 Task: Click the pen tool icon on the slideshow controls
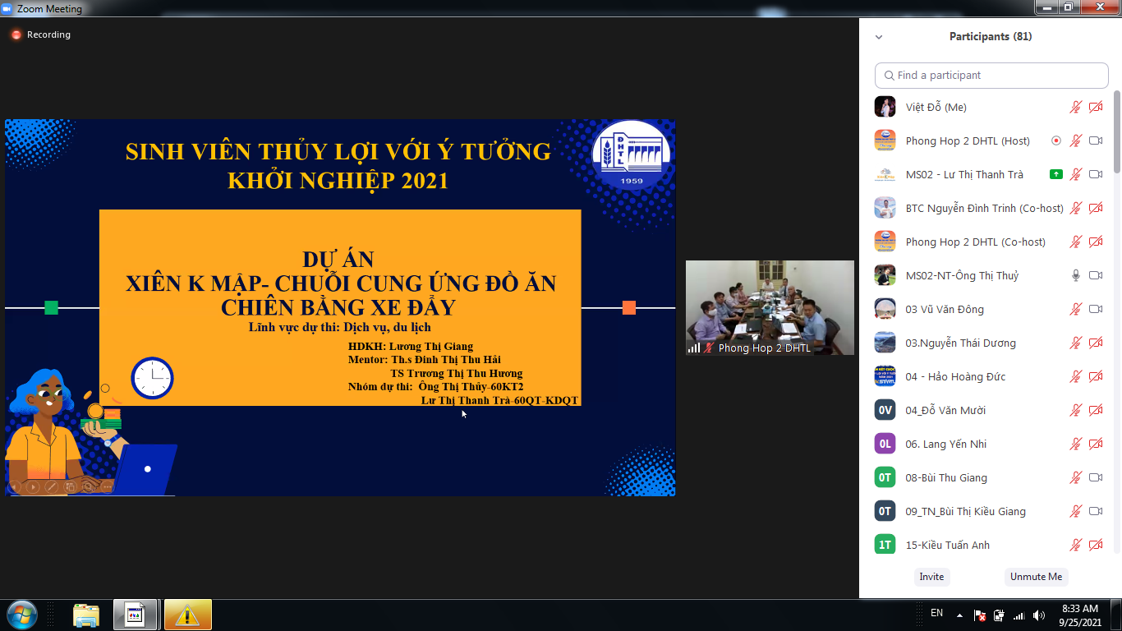(51, 486)
